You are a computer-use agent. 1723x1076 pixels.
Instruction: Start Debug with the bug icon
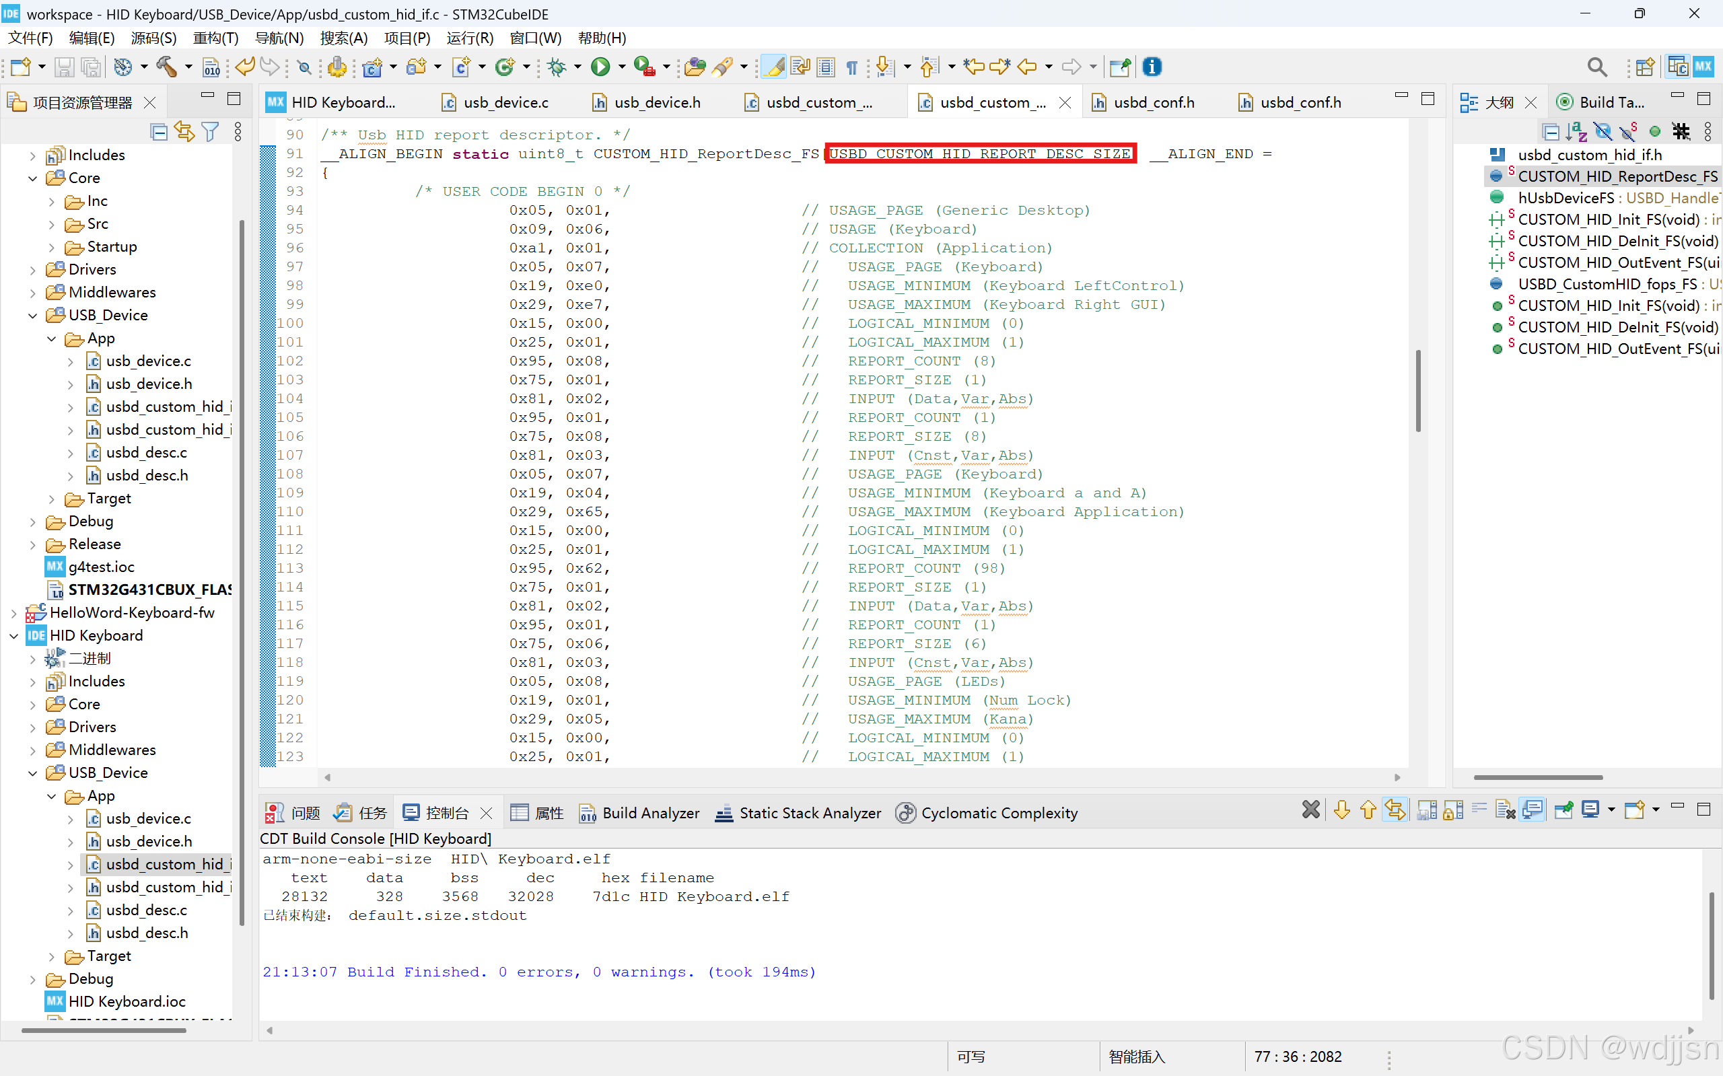coord(557,67)
